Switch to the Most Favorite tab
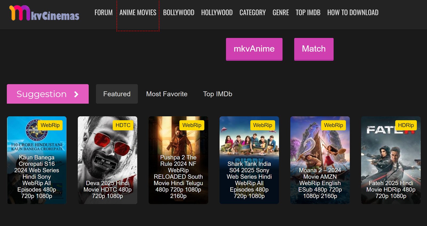 pos(167,94)
